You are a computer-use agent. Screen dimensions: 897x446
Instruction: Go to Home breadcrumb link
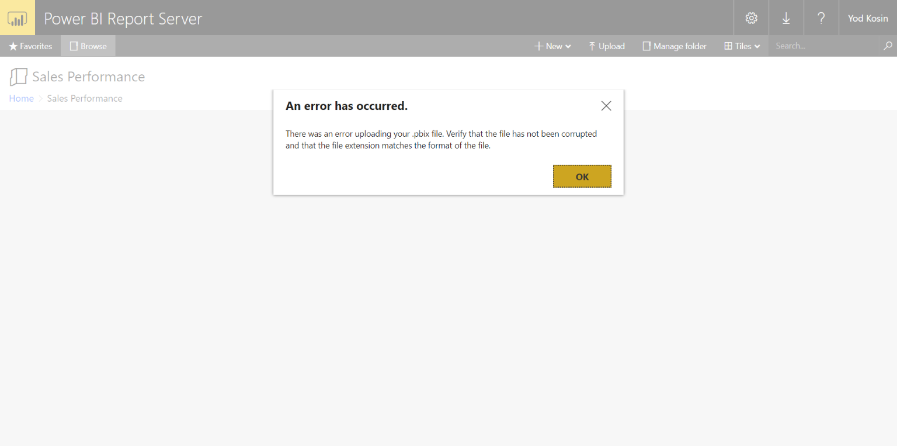21,98
